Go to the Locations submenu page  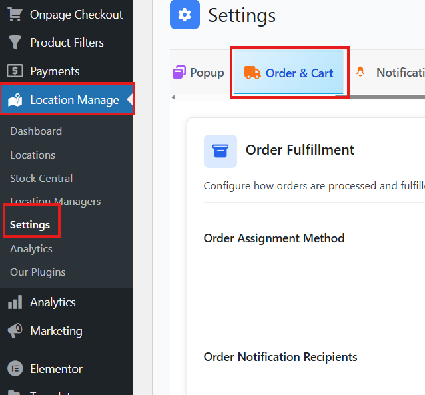pos(33,155)
